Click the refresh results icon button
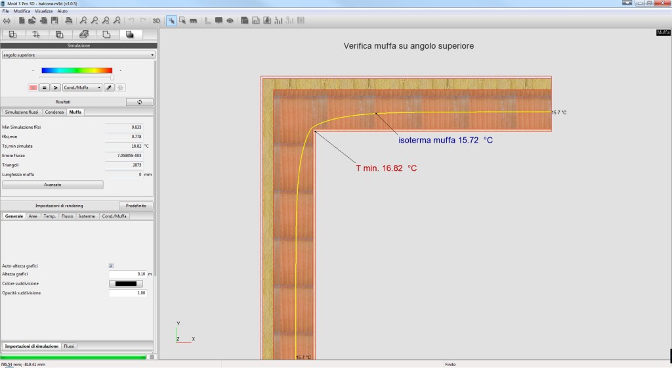Screen dimensions: 672x368 coord(139,102)
